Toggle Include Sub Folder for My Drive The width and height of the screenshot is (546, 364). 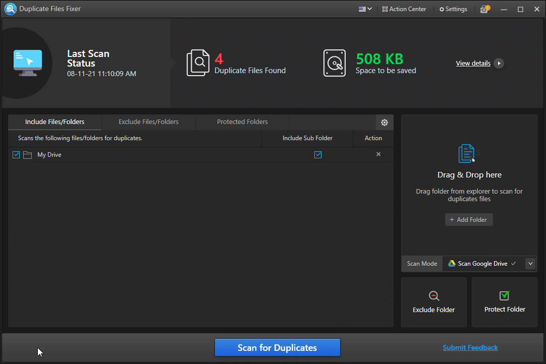318,154
